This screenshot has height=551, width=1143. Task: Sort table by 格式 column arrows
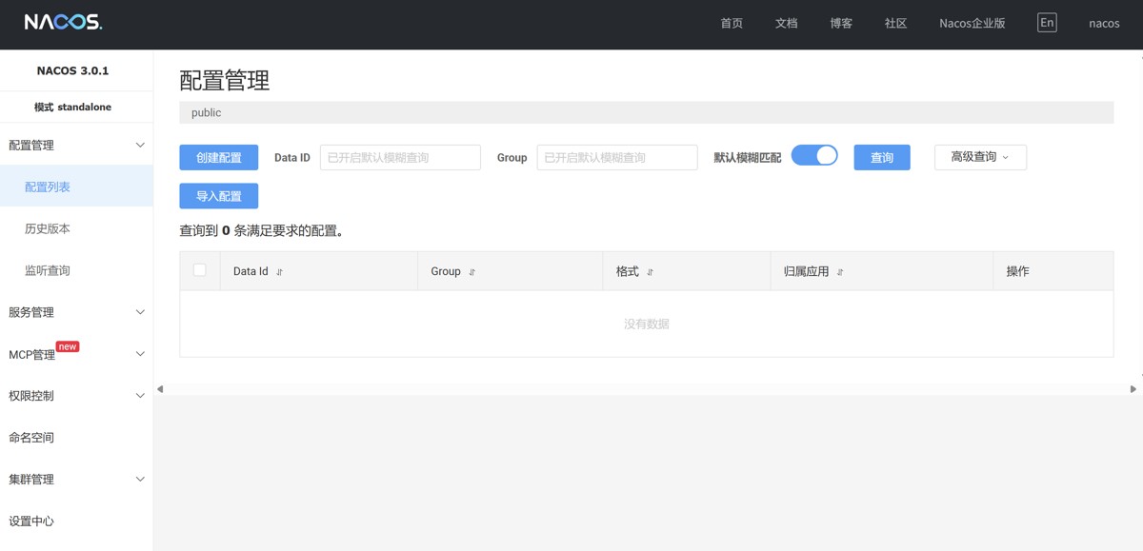(x=650, y=272)
